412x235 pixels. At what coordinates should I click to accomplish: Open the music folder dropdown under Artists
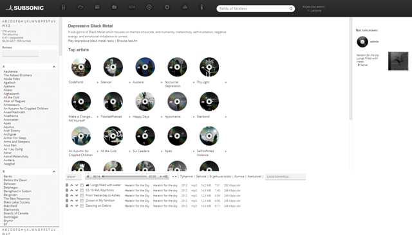[21, 53]
